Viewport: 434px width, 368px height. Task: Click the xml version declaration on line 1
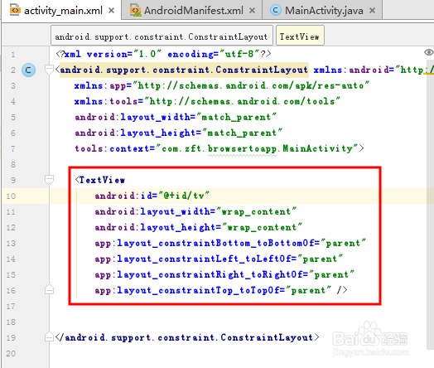pyautogui.click(x=163, y=54)
